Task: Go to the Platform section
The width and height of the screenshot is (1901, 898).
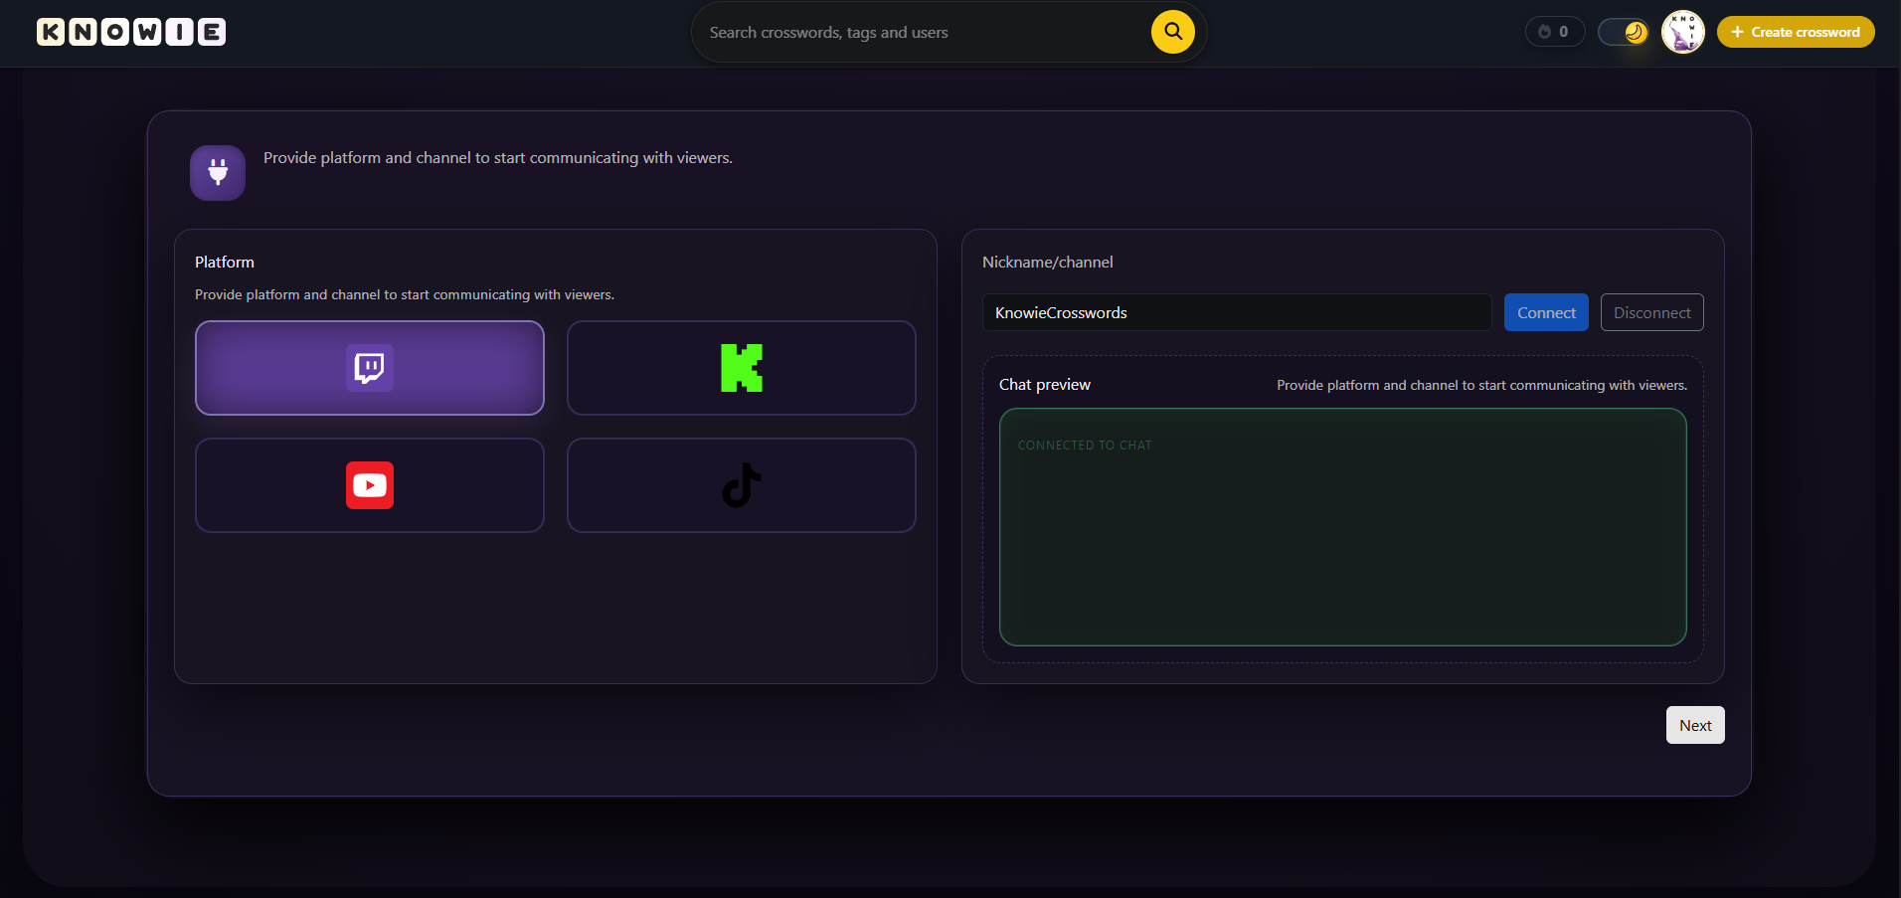Action: [x=224, y=262]
